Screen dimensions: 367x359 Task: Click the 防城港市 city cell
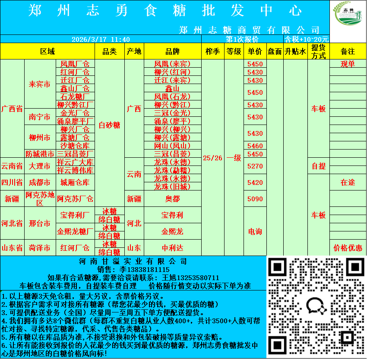click(40, 154)
